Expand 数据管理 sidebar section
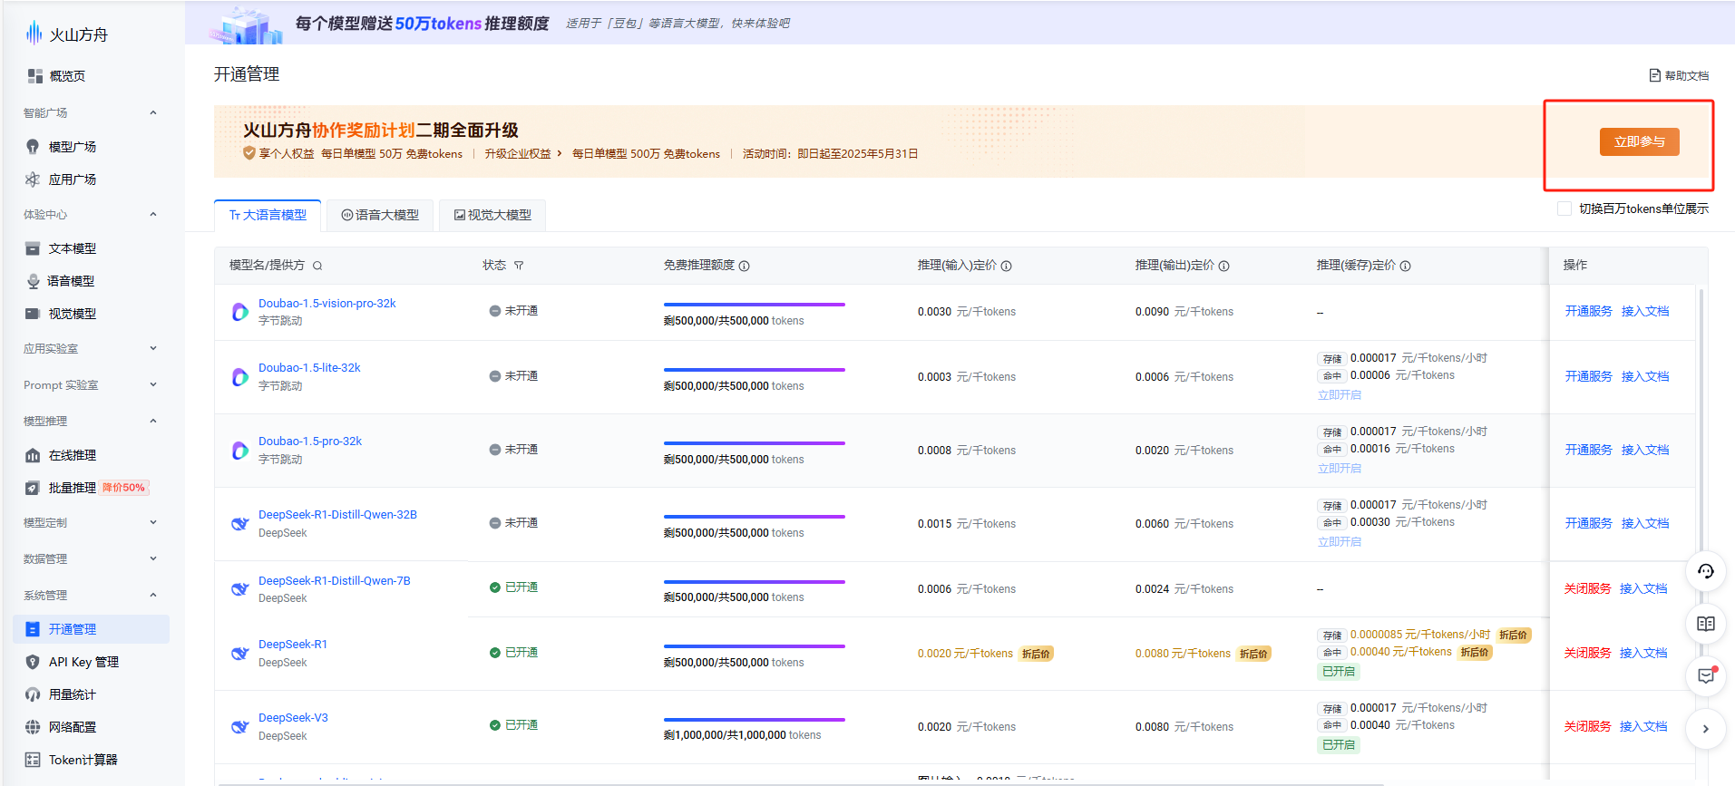Viewport: 1735px width, 786px height. [x=153, y=558]
